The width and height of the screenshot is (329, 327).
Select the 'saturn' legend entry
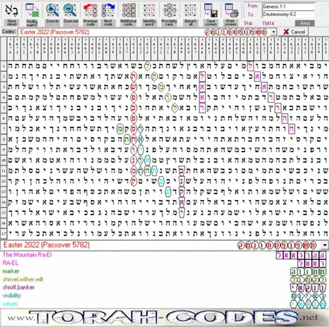[x=10, y=304]
